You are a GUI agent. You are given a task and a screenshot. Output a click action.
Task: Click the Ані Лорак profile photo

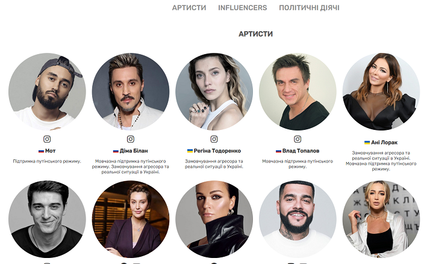(381, 91)
